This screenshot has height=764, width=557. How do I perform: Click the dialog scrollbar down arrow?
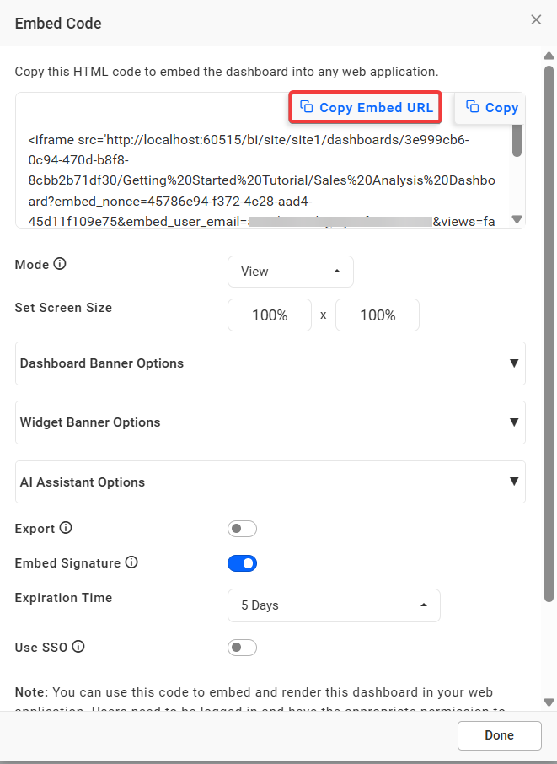point(549,702)
